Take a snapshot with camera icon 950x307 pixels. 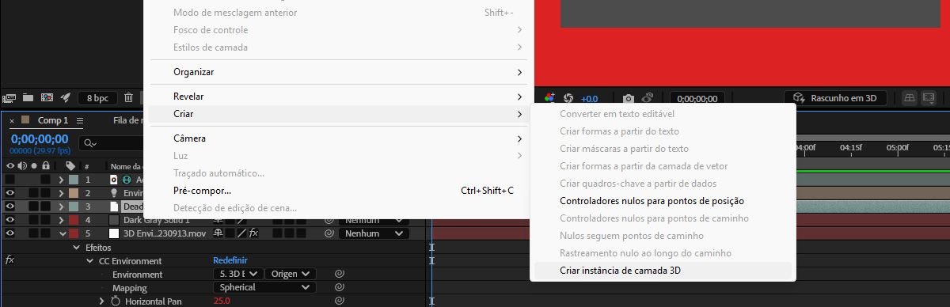(x=629, y=98)
